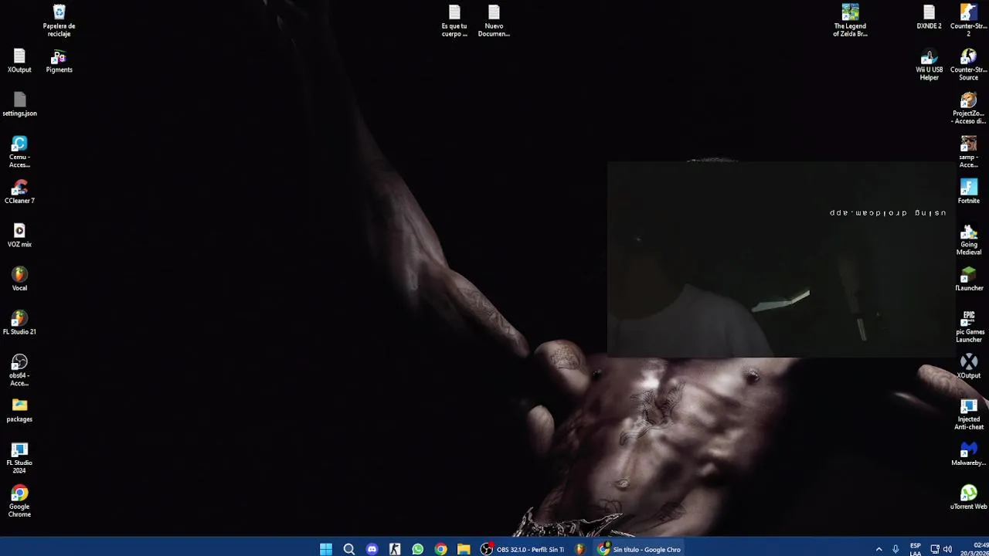Select the Nuevo Documento text file
The width and height of the screenshot is (989, 556).
click(494, 21)
